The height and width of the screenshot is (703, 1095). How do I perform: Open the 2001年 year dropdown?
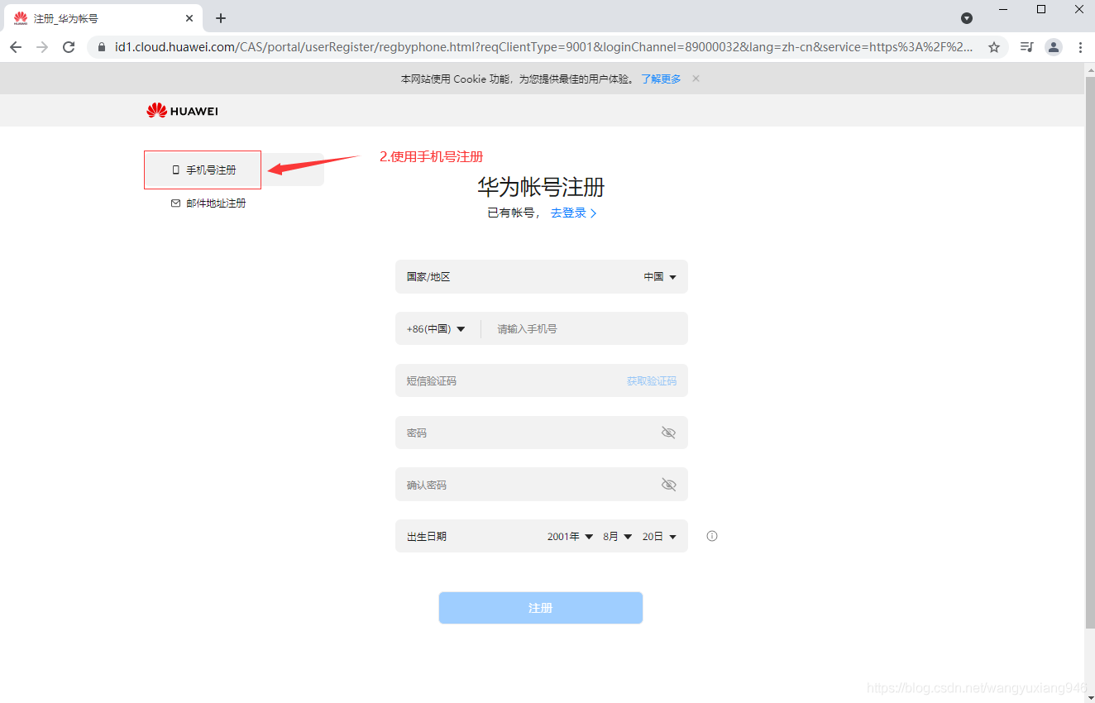point(570,537)
